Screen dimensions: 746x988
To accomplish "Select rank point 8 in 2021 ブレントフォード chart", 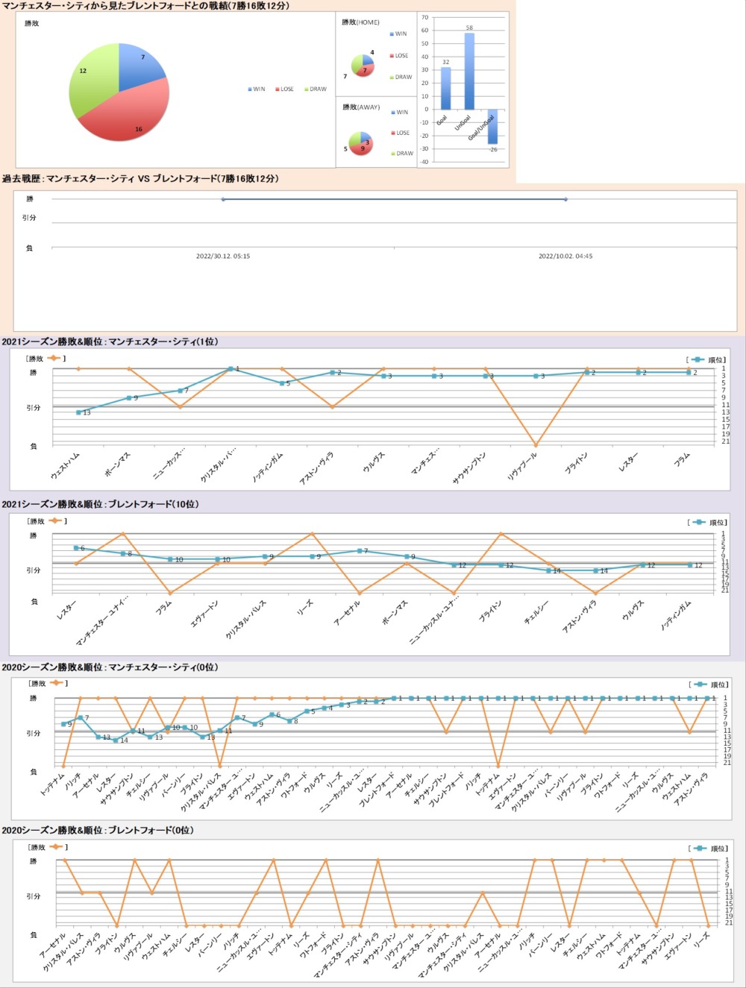I will 123,553.
